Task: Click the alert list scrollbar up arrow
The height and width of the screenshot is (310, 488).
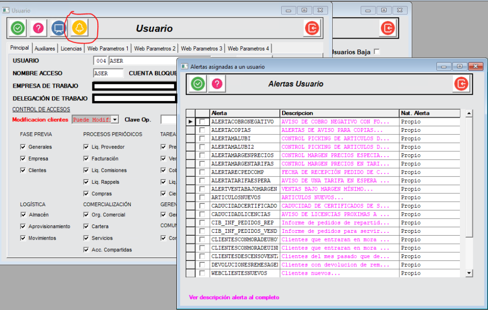Action: [x=469, y=113]
